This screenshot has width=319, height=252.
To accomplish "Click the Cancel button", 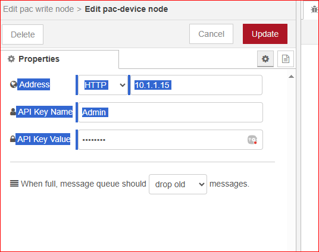I will pyautogui.click(x=211, y=34).
